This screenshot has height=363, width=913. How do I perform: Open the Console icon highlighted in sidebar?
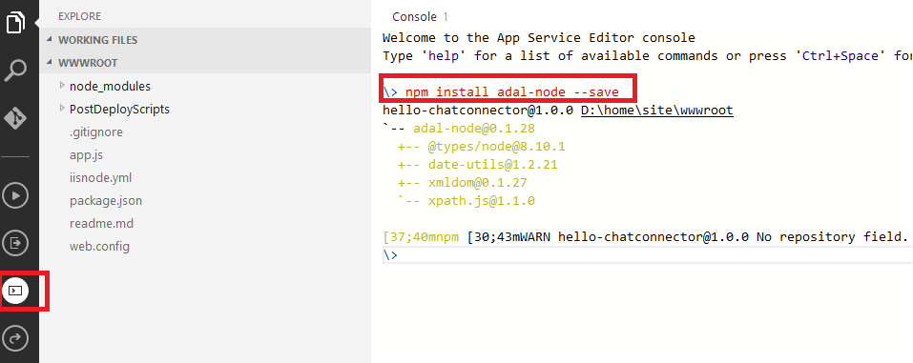tap(15, 291)
